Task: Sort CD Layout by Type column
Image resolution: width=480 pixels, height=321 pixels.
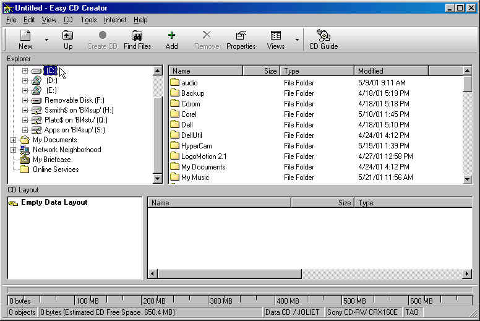Action: (x=414, y=203)
